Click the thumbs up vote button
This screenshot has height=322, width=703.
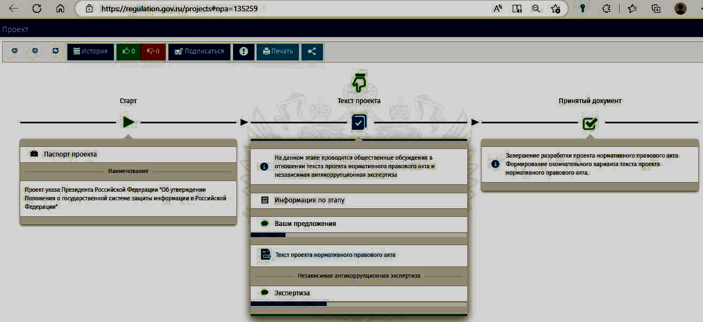click(x=128, y=52)
